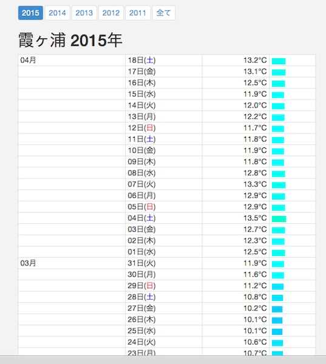The height and width of the screenshot is (364, 326).
Task: Switch to the 2014 year tab
Action: (57, 13)
